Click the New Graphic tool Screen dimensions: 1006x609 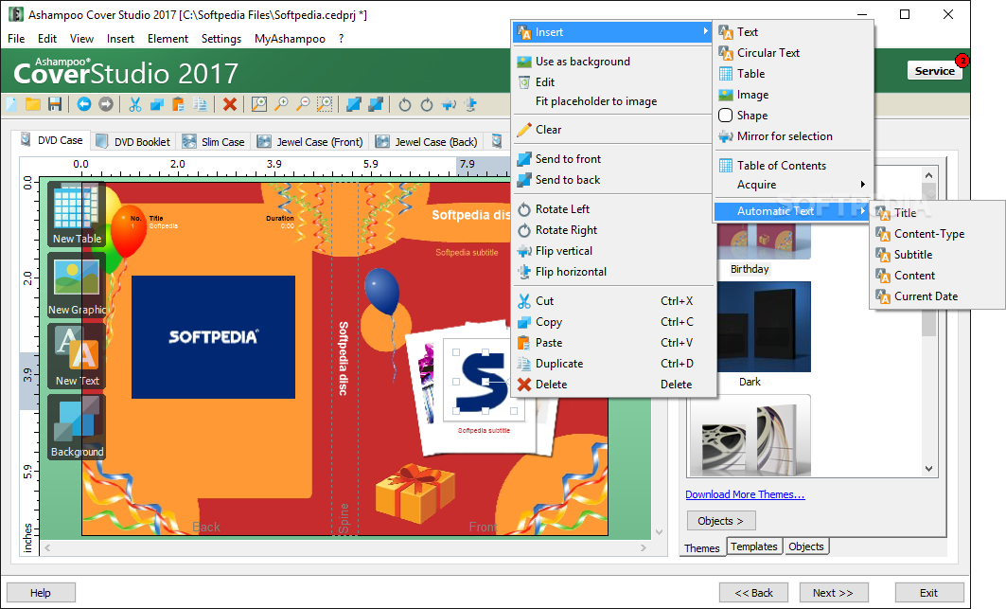tap(77, 285)
